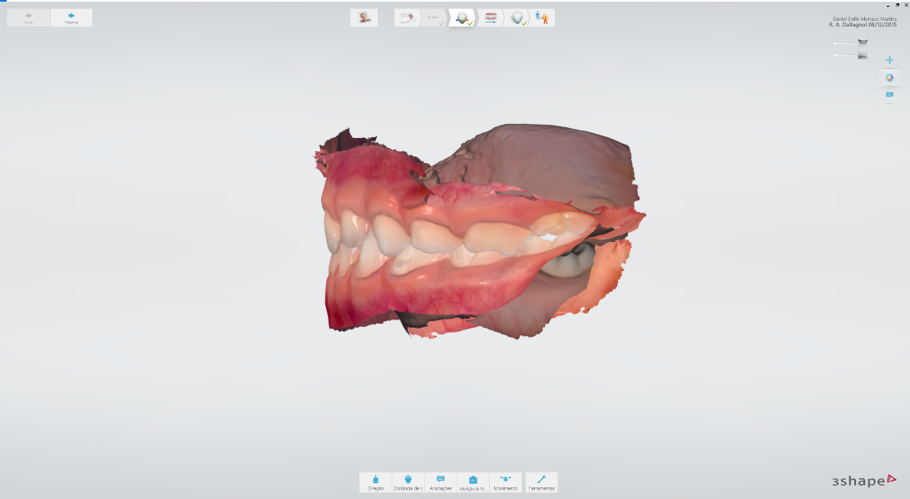Go to the bite alignment teeth step
The image size is (910, 499).
pos(491,18)
